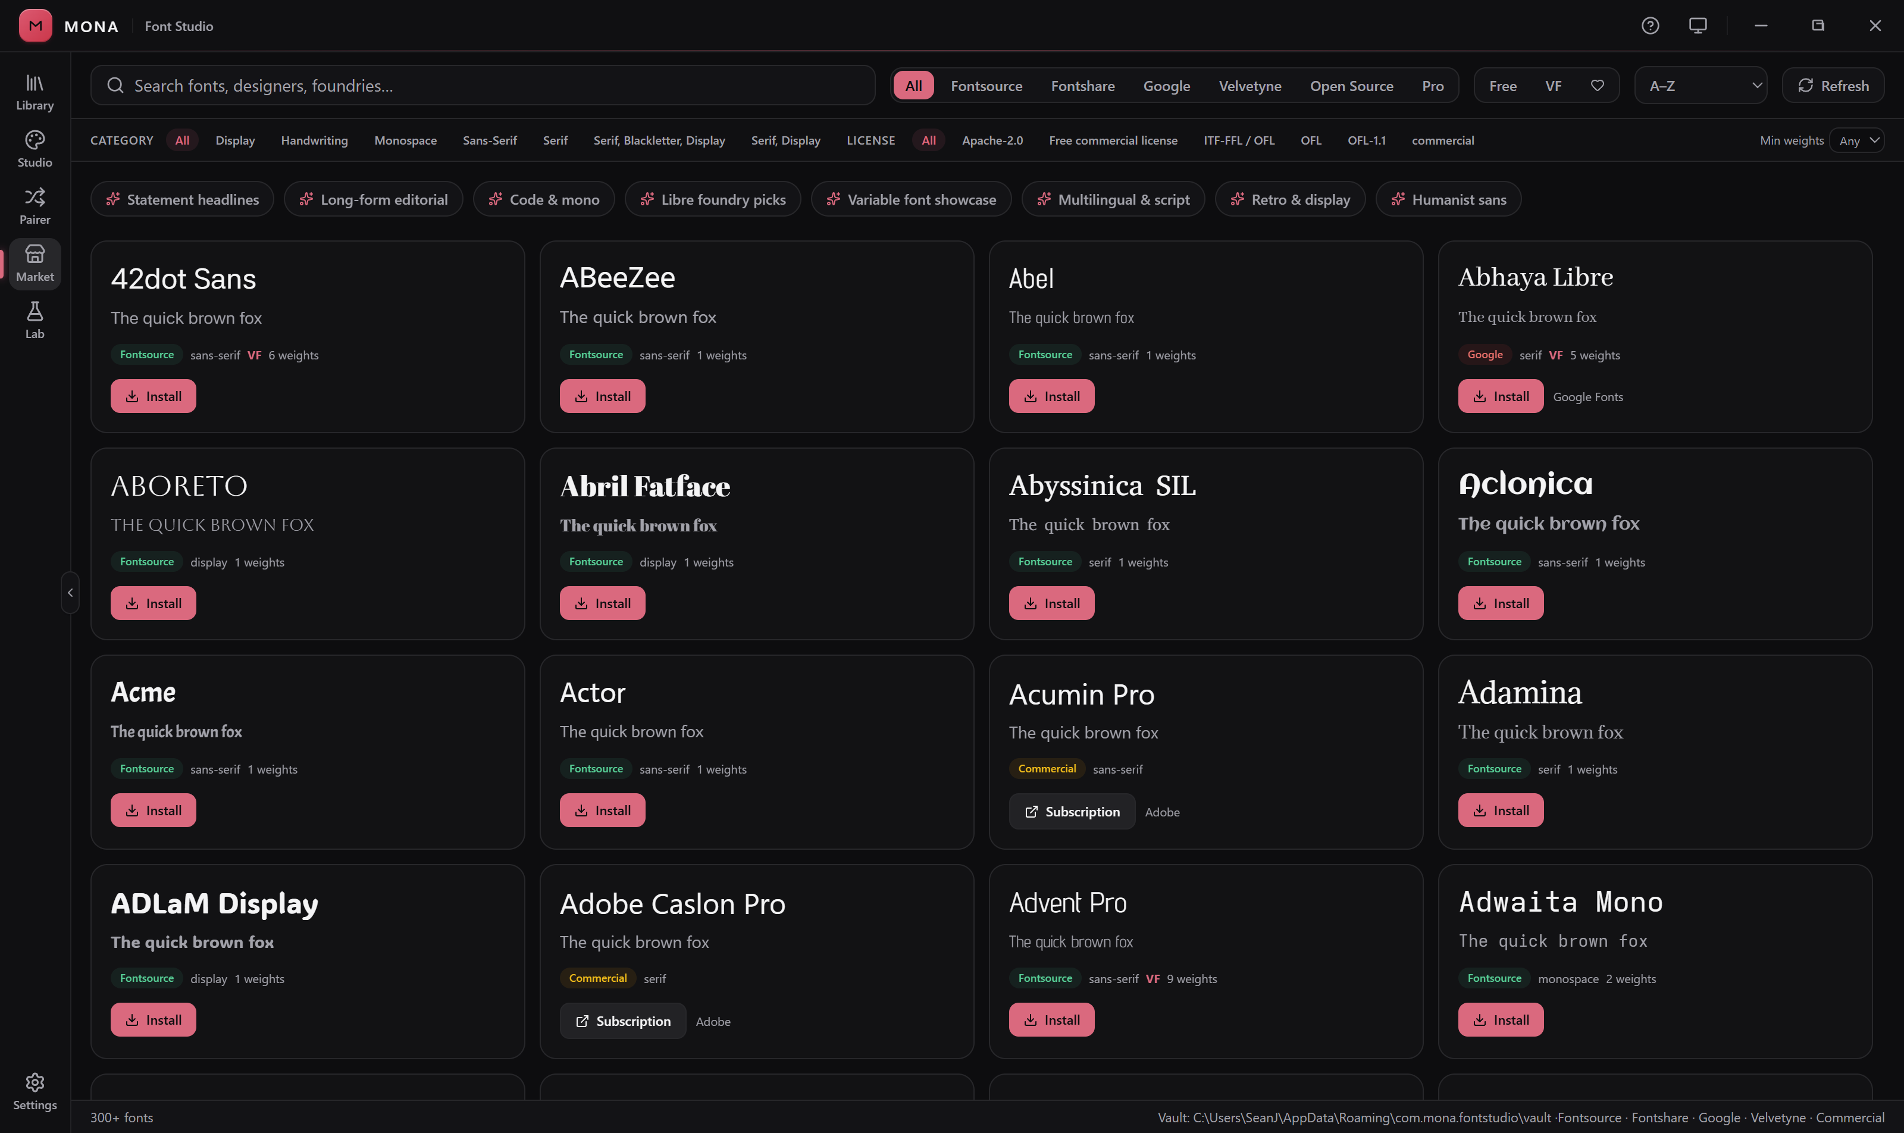
Task: Open the help question mark icon
Action: (1650, 26)
